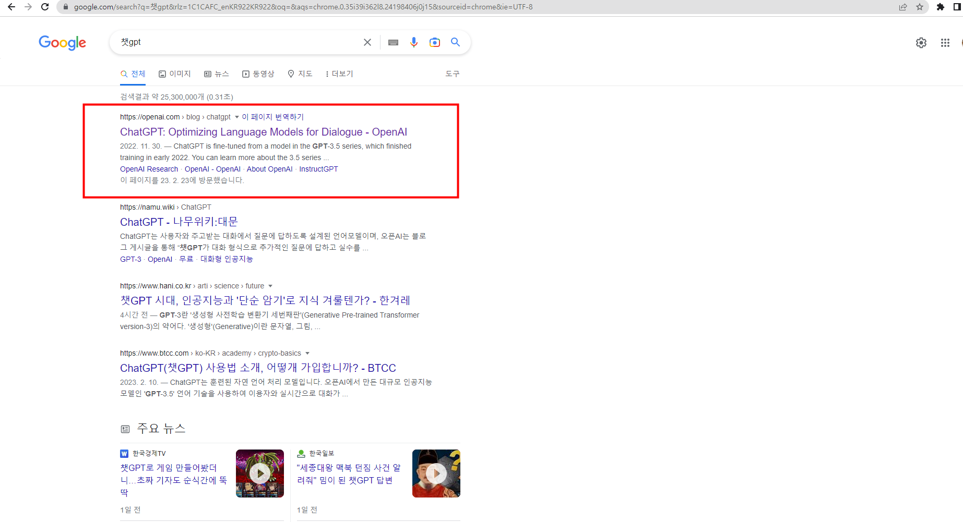The image size is (963, 522).
Task: Bookmark this page with the star icon
Action: click(920, 7)
